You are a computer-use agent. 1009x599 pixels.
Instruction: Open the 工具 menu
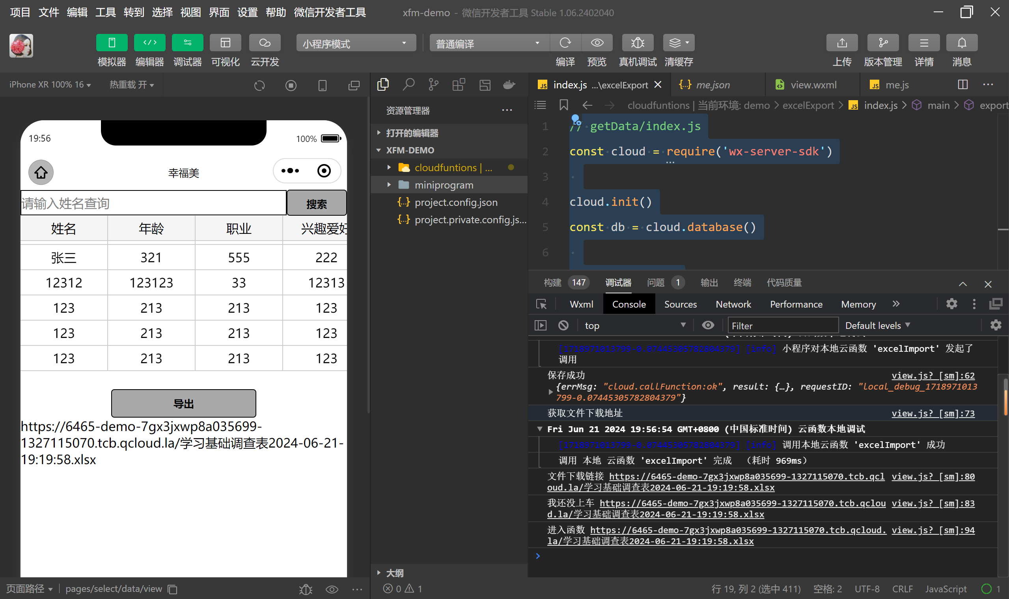105,13
